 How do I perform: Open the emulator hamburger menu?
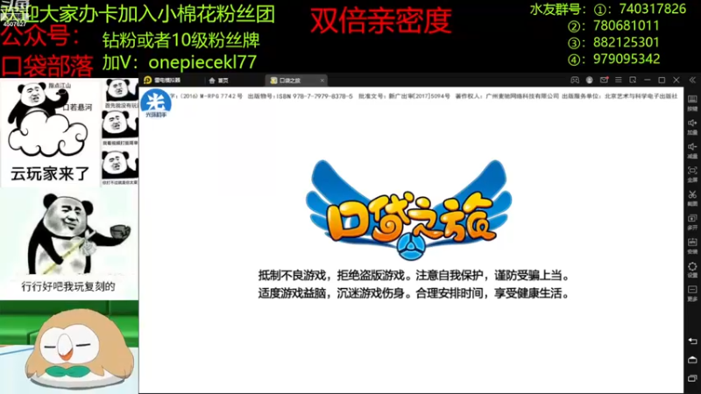[x=619, y=80]
